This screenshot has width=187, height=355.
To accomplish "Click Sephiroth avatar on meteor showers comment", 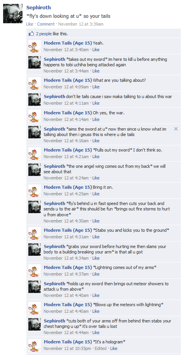I will click(35, 287).
